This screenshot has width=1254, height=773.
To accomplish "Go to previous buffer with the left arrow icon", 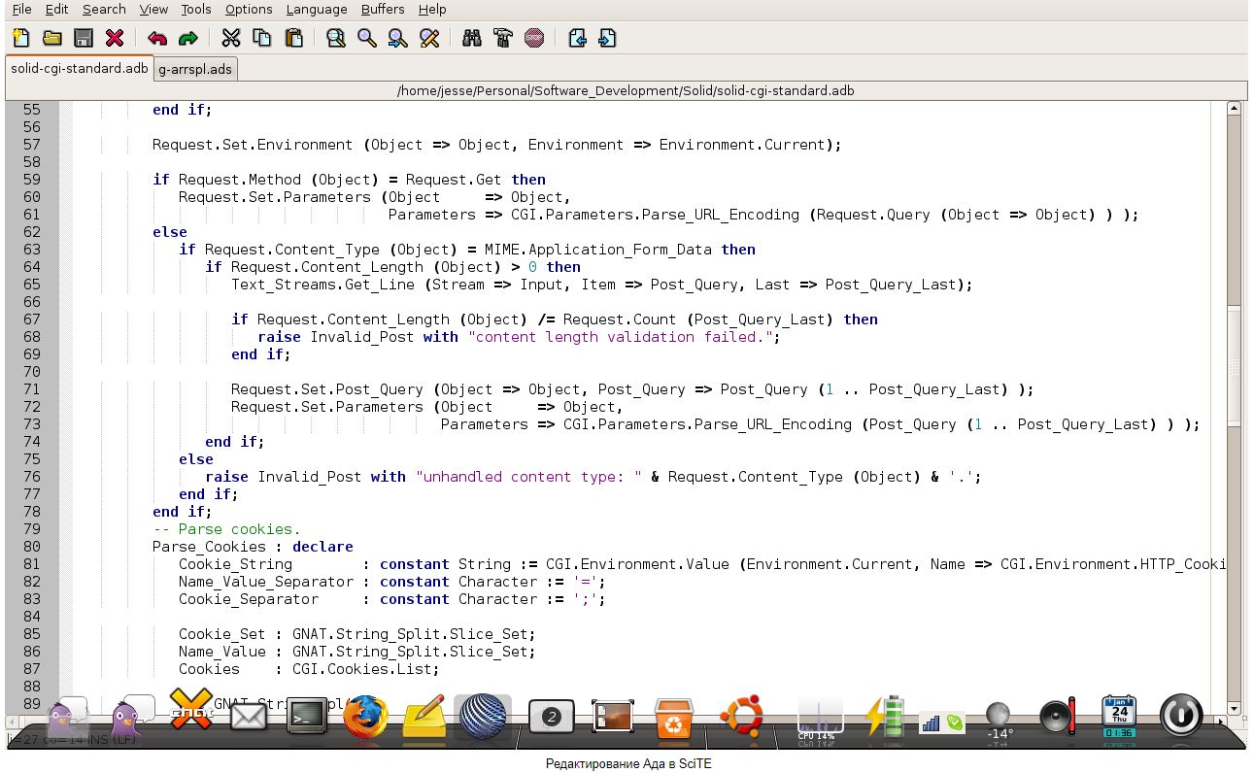I will click(x=577, y=38).
